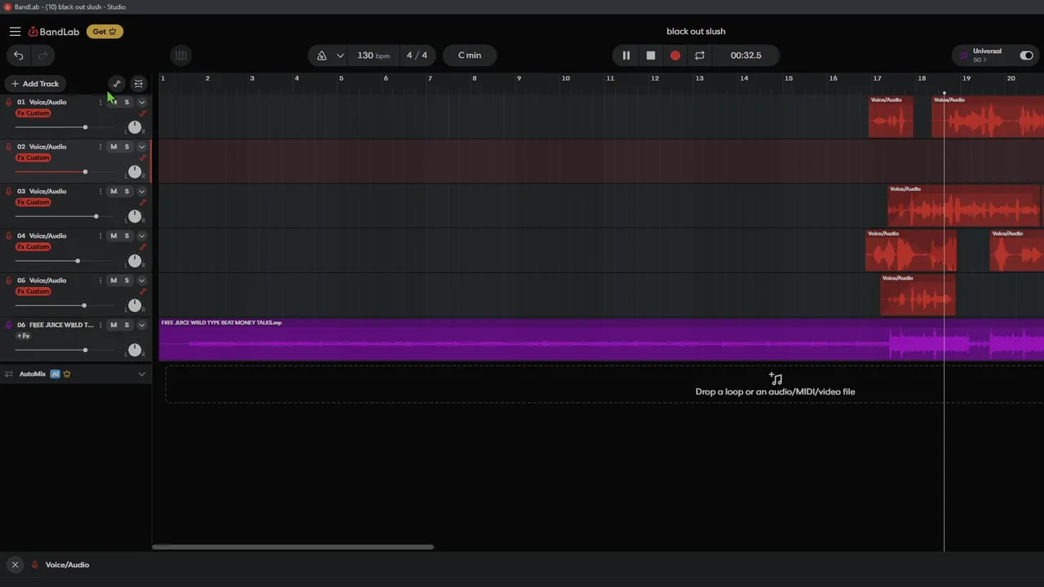The height and width of the screenshot is (587, 1044).
Task: Mute track 02 Voice/Audio
Action: (x=113, y=147)
